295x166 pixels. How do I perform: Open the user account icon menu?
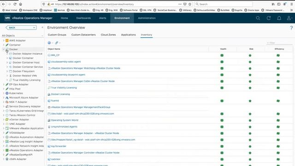coord(289,18)
